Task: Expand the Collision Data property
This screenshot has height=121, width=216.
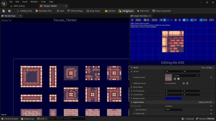Action: coord(134,114)
